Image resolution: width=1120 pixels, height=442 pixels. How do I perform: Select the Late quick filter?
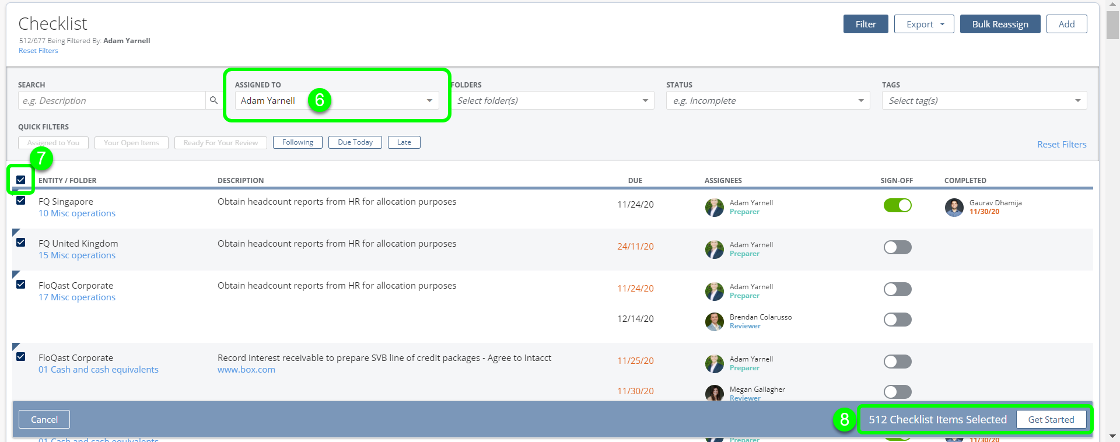tap(404, 142)
